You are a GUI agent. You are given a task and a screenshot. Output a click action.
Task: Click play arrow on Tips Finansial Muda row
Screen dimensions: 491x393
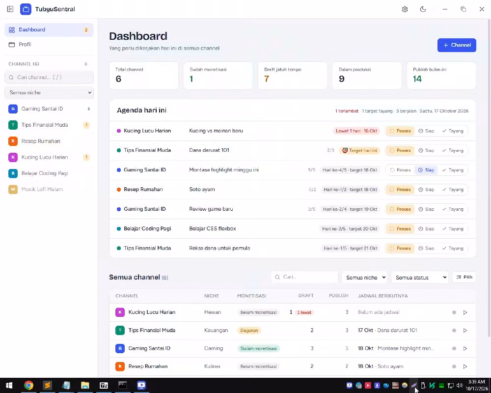click(465, 330)
